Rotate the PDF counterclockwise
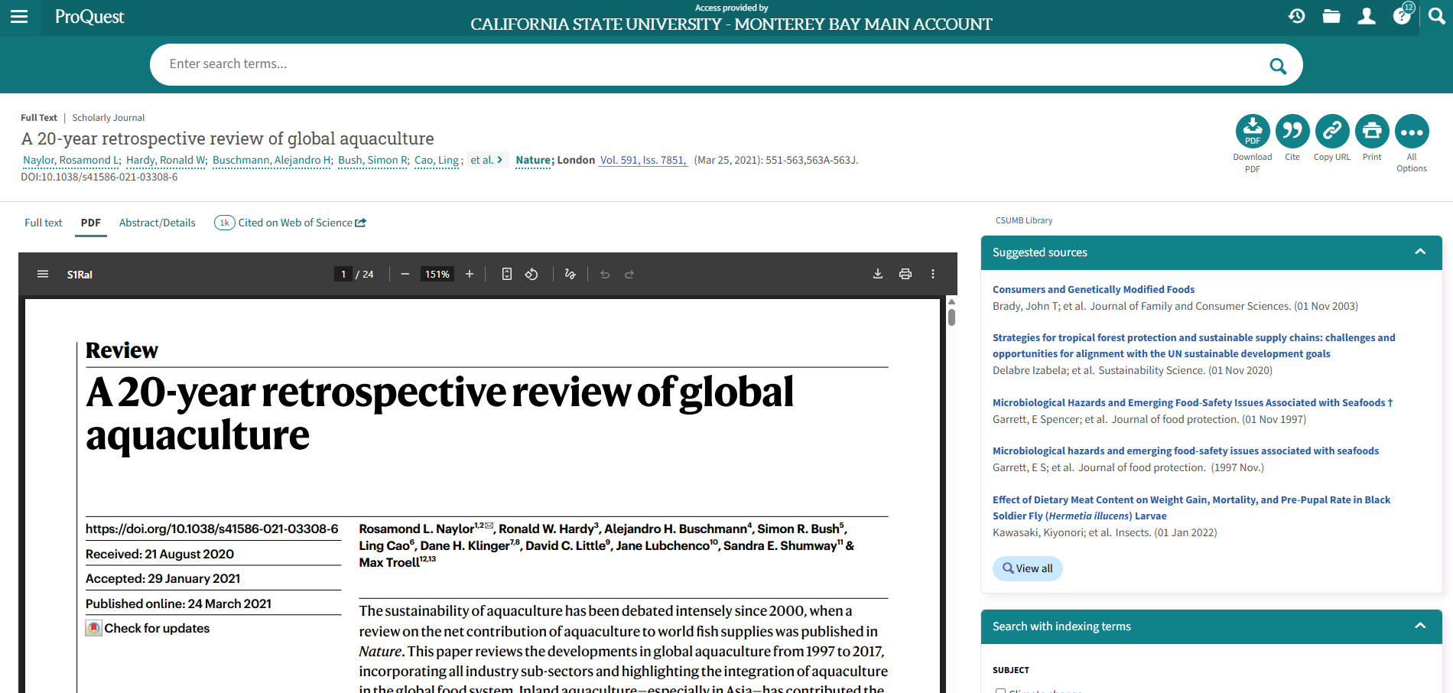Viewport: 1453px width, 693px height. click(x=531, y=274)
